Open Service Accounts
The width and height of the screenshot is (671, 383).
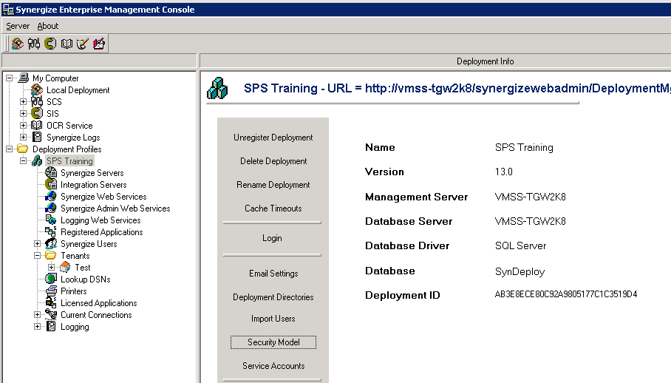273,366
